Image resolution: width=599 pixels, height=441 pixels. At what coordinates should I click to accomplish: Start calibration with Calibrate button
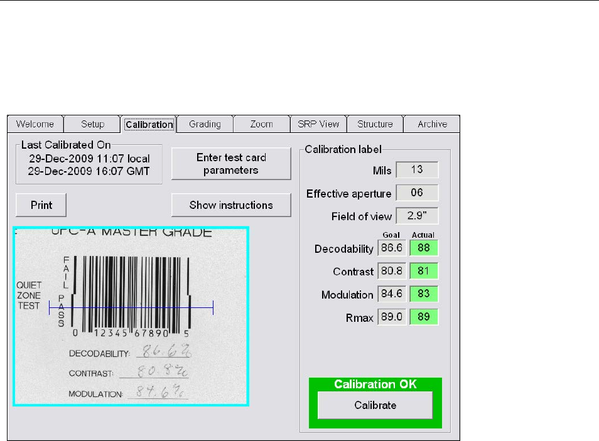(x=375, y=405)
